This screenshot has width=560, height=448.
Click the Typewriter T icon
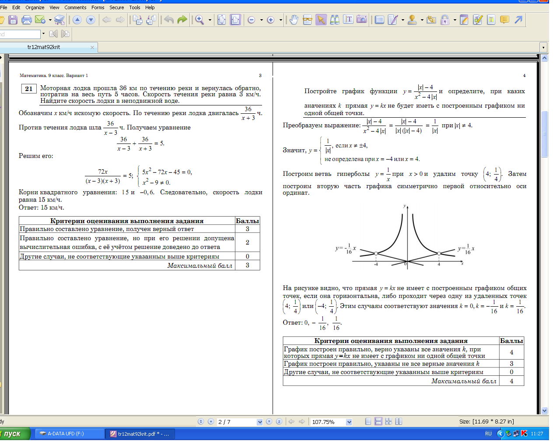point(491,20)
